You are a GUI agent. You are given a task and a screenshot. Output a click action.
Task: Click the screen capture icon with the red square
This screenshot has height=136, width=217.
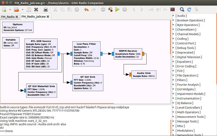(172, 9)
